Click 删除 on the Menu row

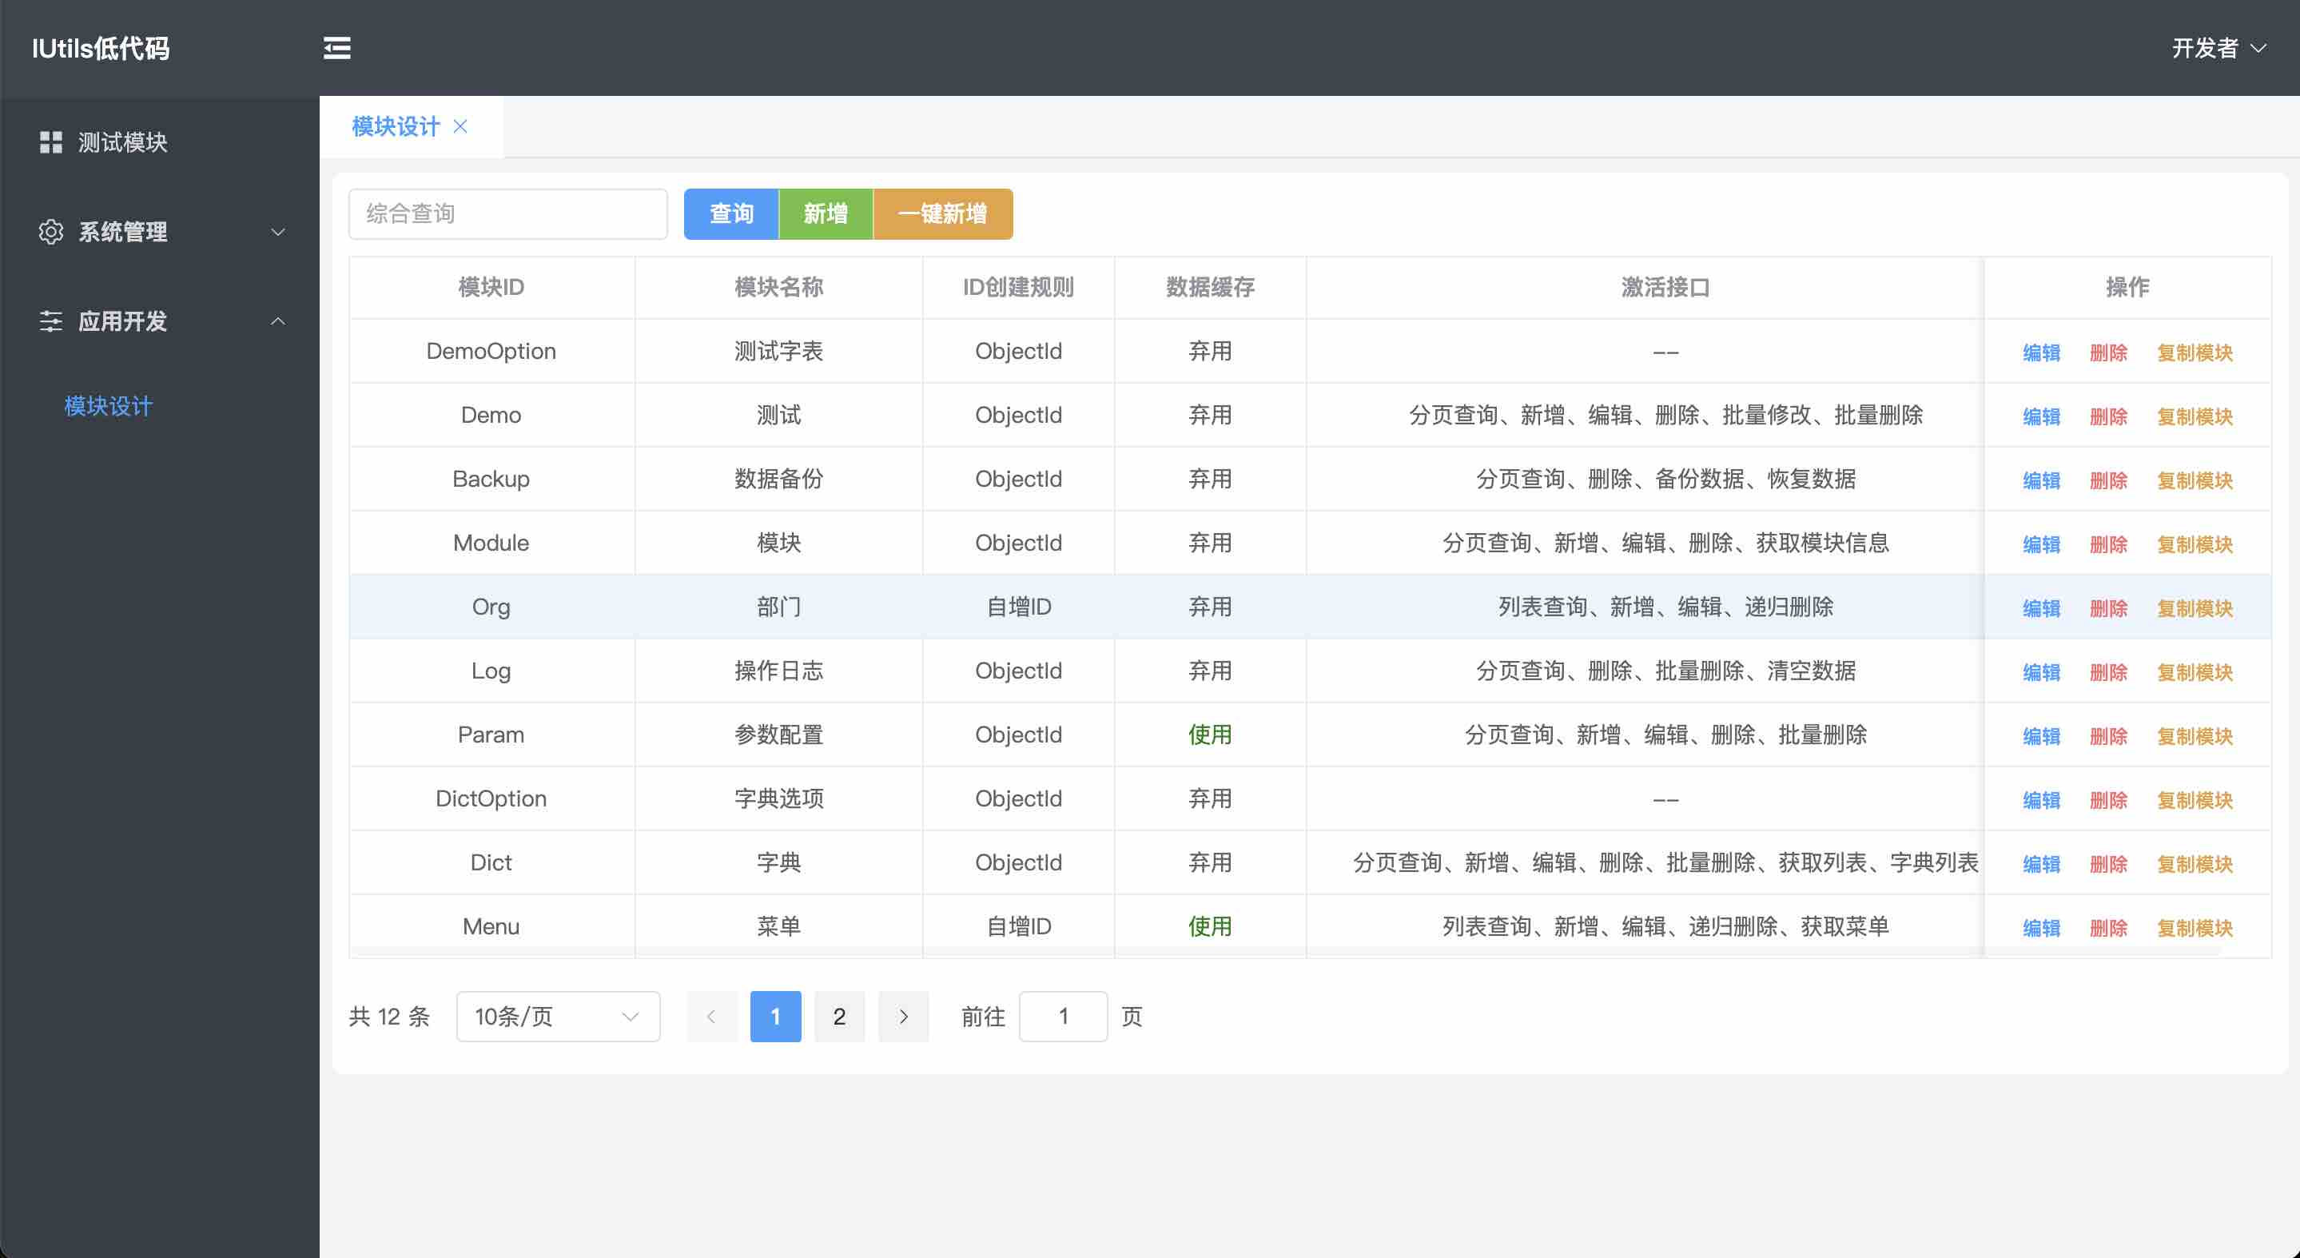tap(2109, 927)
